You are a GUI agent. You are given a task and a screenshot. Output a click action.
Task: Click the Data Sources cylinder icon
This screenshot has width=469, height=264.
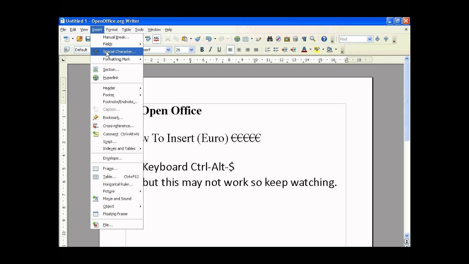coord(295,39)
